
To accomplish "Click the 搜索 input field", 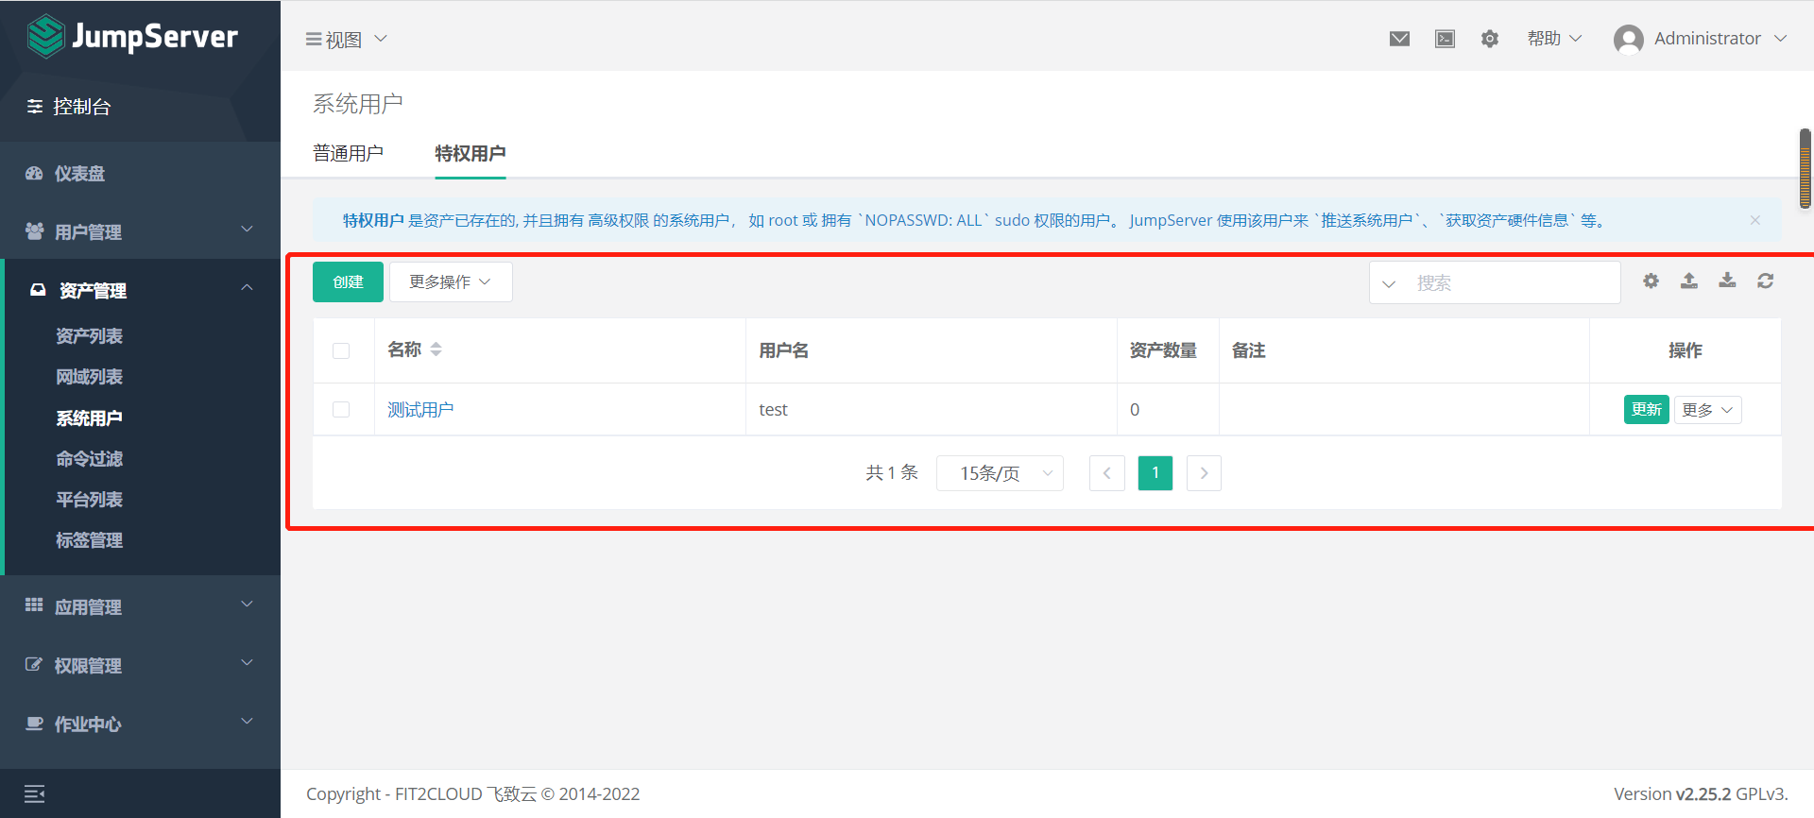I will coord(1512,283).
